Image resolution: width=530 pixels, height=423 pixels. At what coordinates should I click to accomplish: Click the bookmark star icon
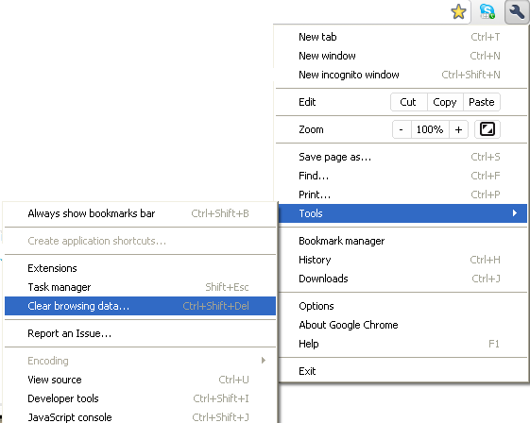pyautogui.click(x=459, y=12)
